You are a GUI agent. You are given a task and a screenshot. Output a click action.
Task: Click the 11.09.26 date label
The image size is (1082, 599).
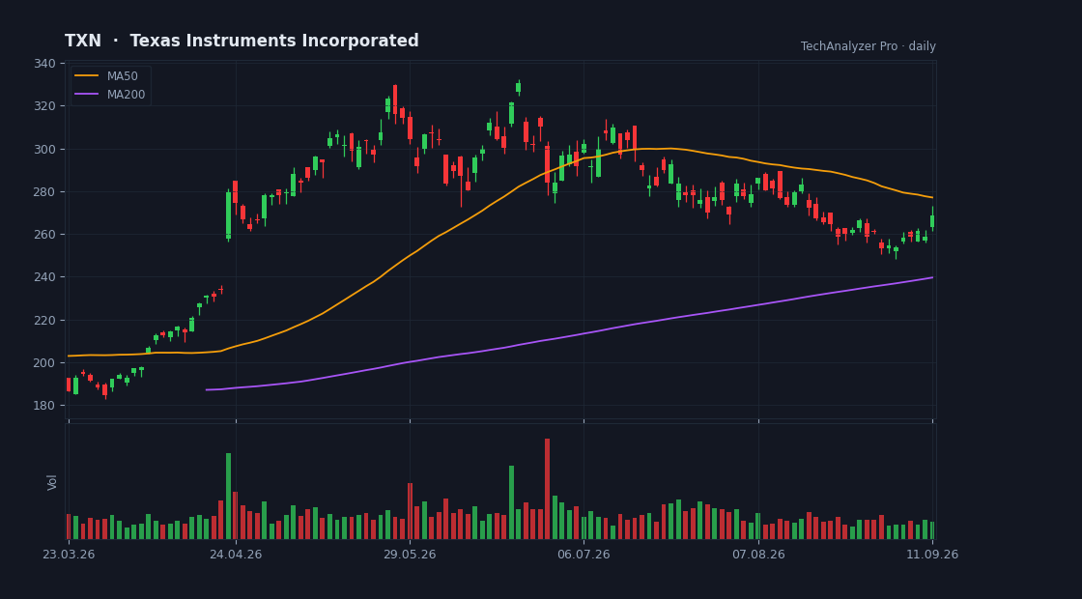932,555
